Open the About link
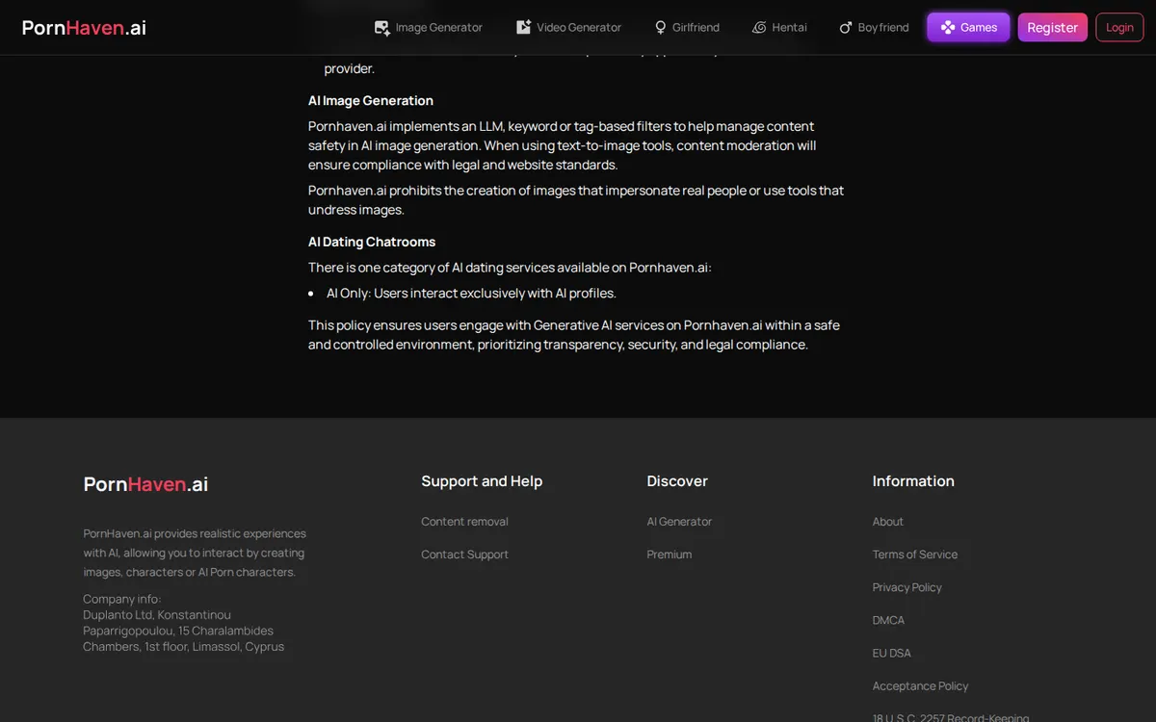The width and height of the screenshot is (1156, 722). 888,522
